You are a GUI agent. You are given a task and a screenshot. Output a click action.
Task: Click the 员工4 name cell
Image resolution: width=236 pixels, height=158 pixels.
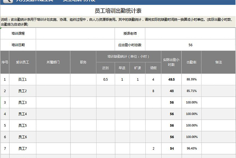(x=23, y=114)
